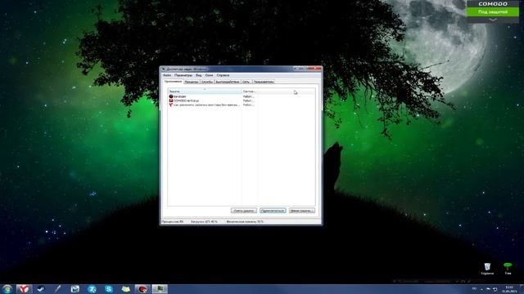
Task: Select the Yandex browser task row
Action: 213,105
